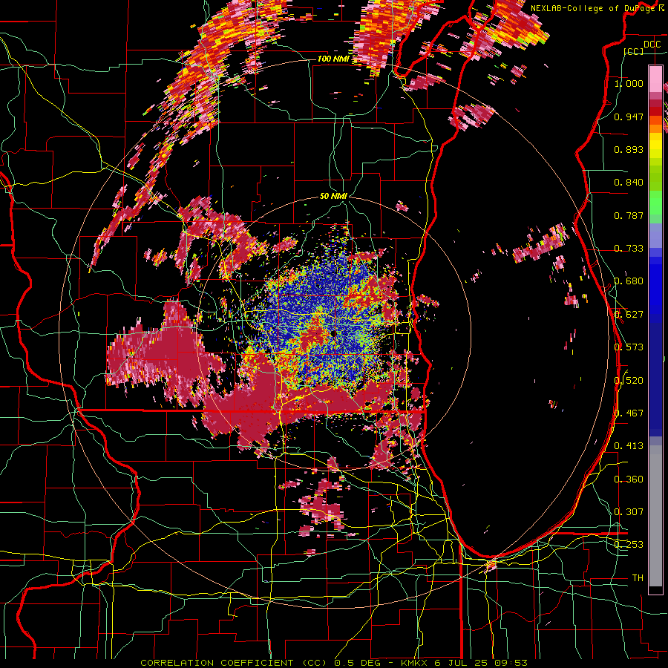Screen dimensions: 668x668
Task: Click the bright green segment of the color bar
Action: (655, 203)
